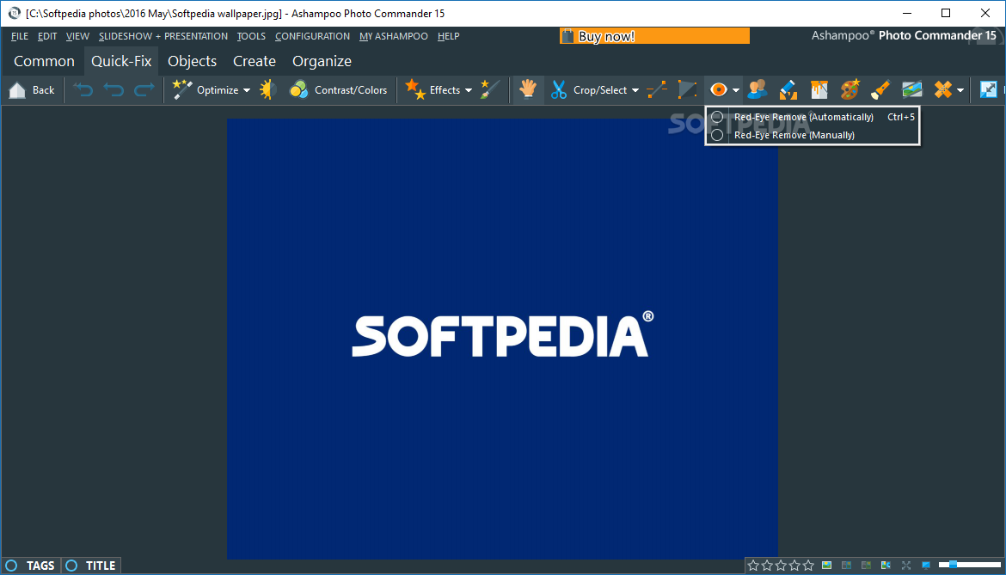This screenshot has width=1006, height=575.
Task: Open the HELP menu
Action: 449,37
